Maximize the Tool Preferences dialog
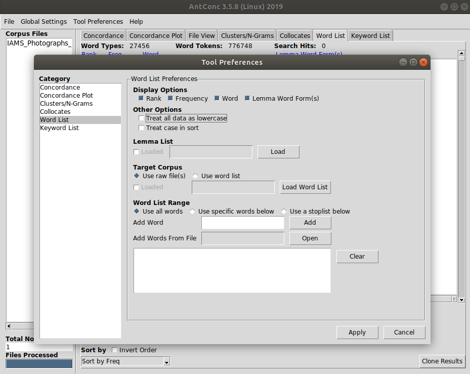Image resolution: width=470 pixels, height=374 pixels. pos(413,62)
